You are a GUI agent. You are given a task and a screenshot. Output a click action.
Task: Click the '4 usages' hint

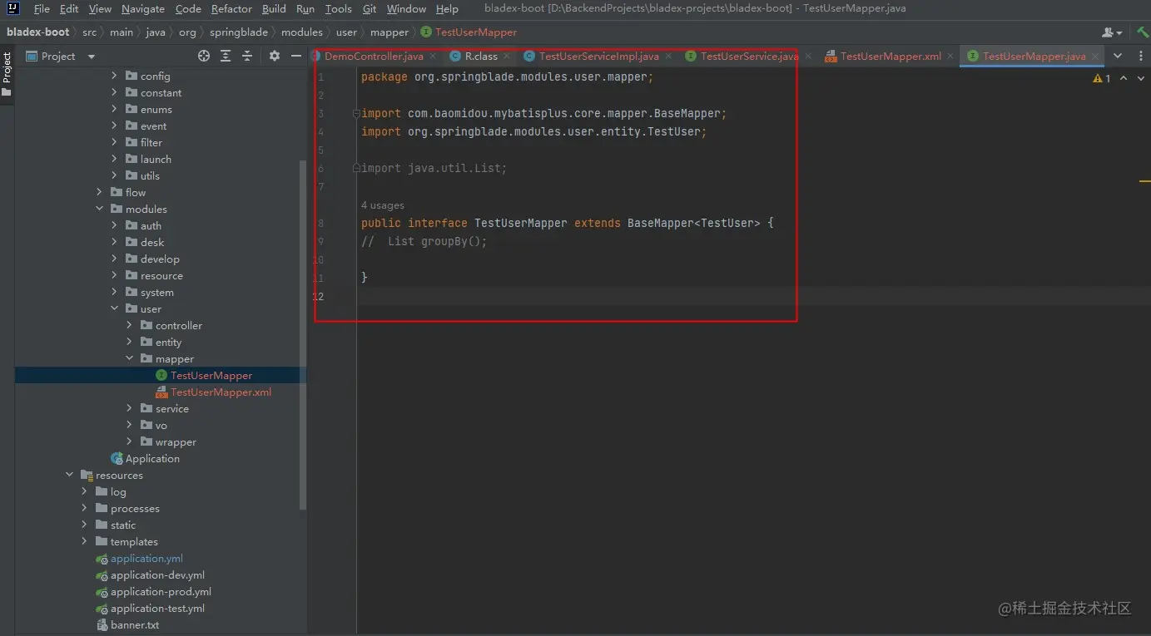point(383,205)
